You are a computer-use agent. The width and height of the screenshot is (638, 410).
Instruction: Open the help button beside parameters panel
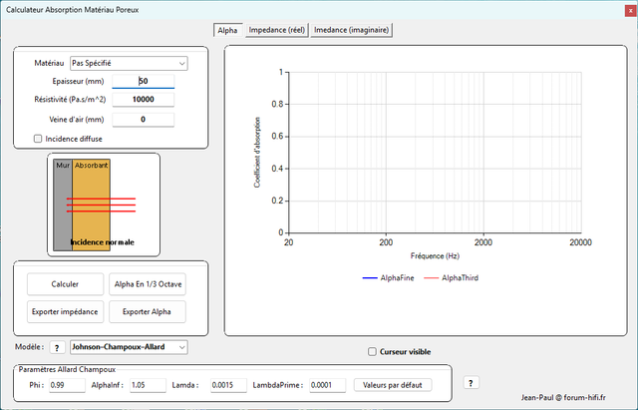pos(472,383)
